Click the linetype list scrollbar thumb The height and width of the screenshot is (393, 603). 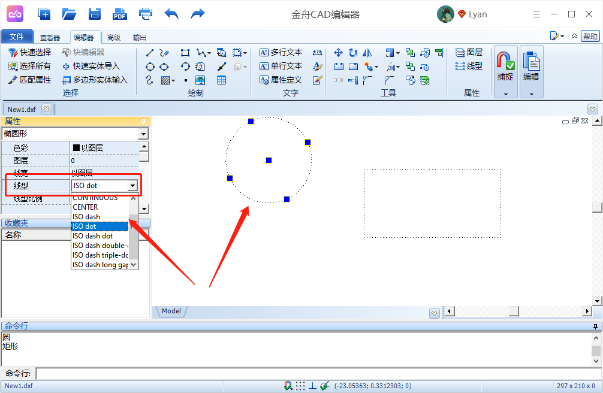tap(133, 237)
